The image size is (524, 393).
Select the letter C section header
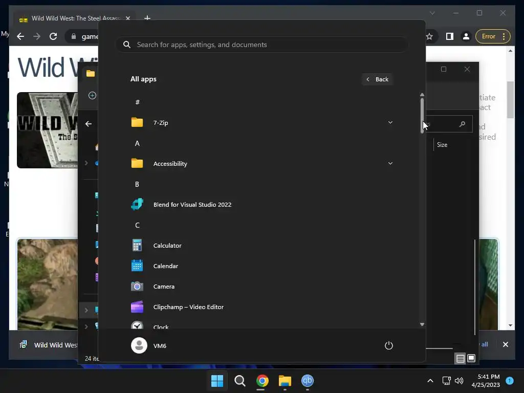137,225
